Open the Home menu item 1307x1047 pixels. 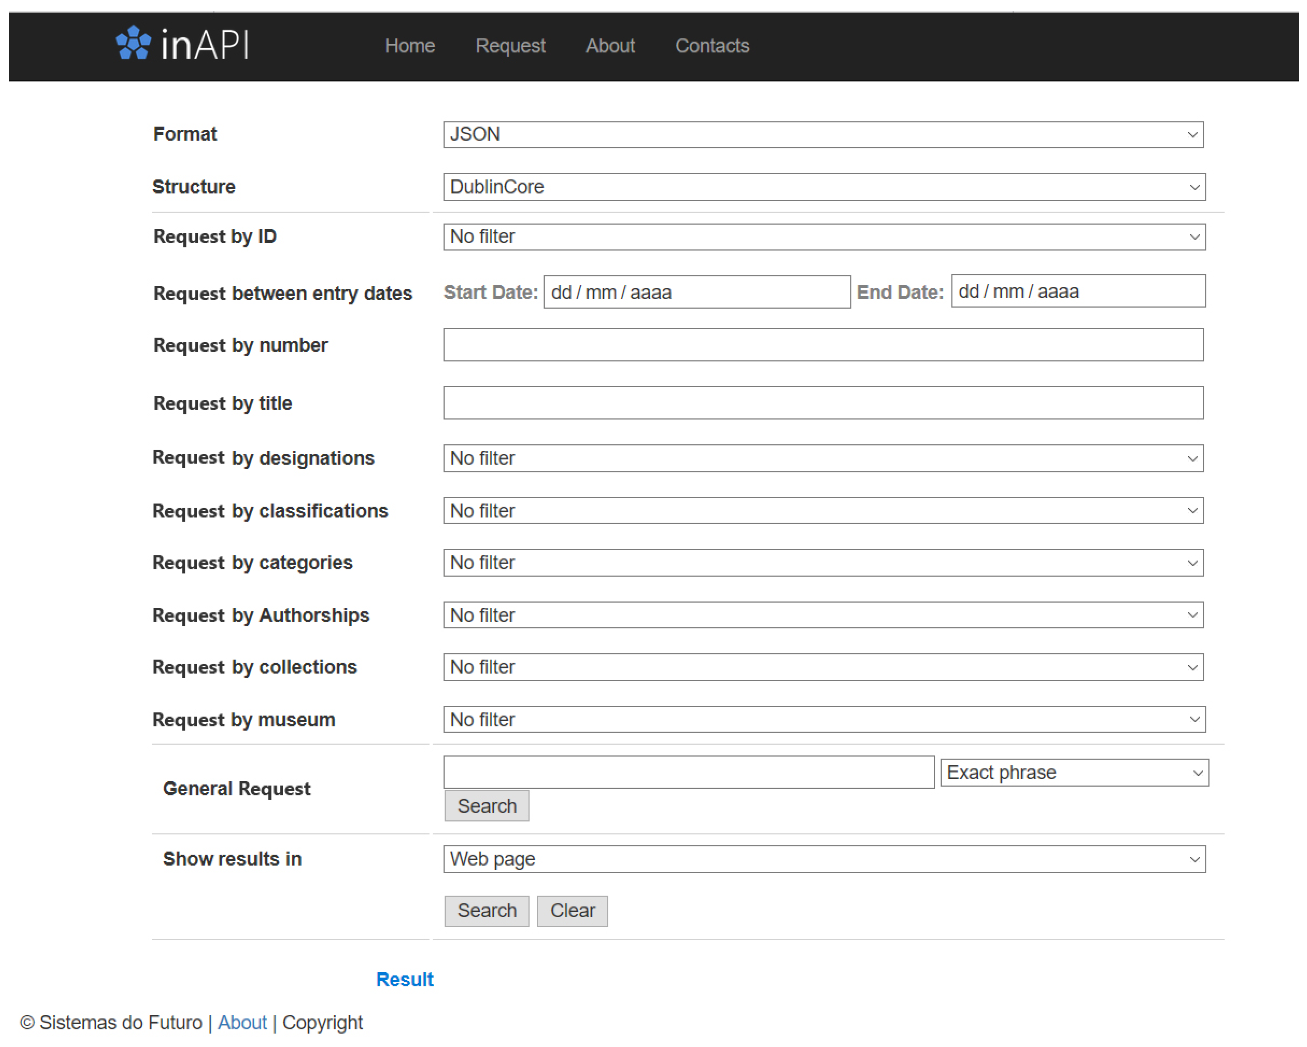410,45
